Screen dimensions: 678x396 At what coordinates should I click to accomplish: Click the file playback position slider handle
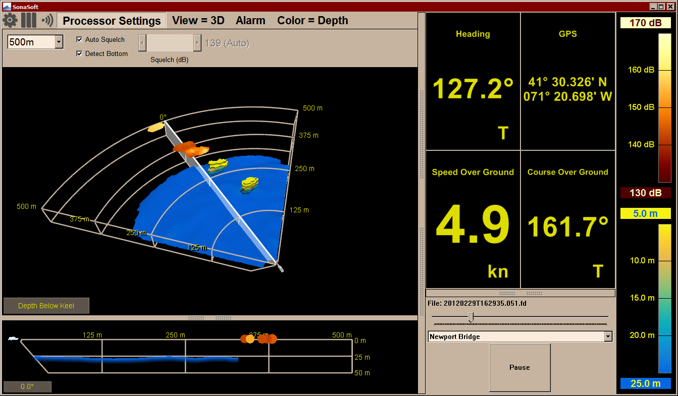[x=471, y=317]
